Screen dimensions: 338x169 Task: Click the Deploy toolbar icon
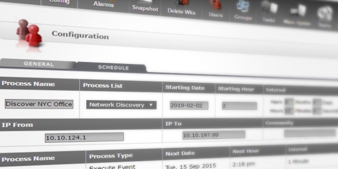coord(325,17)
